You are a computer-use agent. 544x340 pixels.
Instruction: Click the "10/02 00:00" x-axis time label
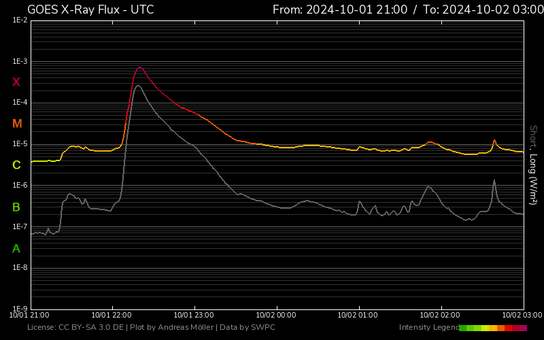[x=276, y=315]
